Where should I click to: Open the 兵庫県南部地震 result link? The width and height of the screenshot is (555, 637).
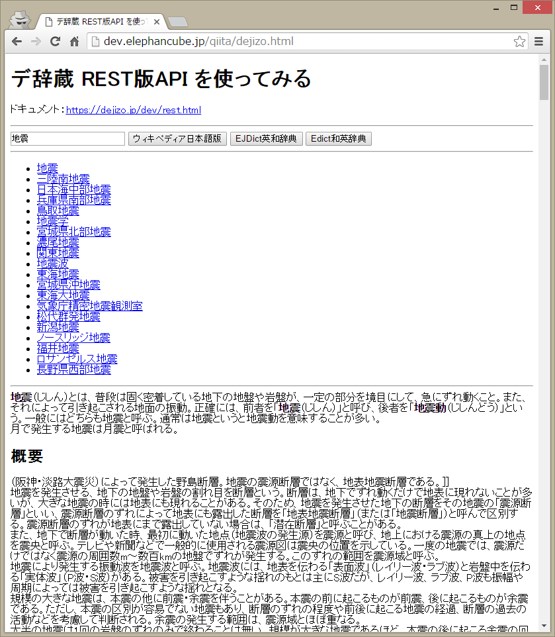pos(75,200)
